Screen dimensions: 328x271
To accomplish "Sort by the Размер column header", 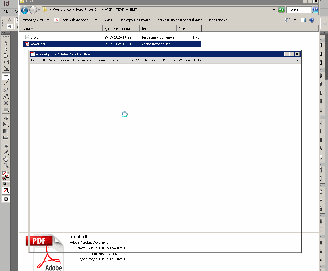I will click(x=189, y=29).
